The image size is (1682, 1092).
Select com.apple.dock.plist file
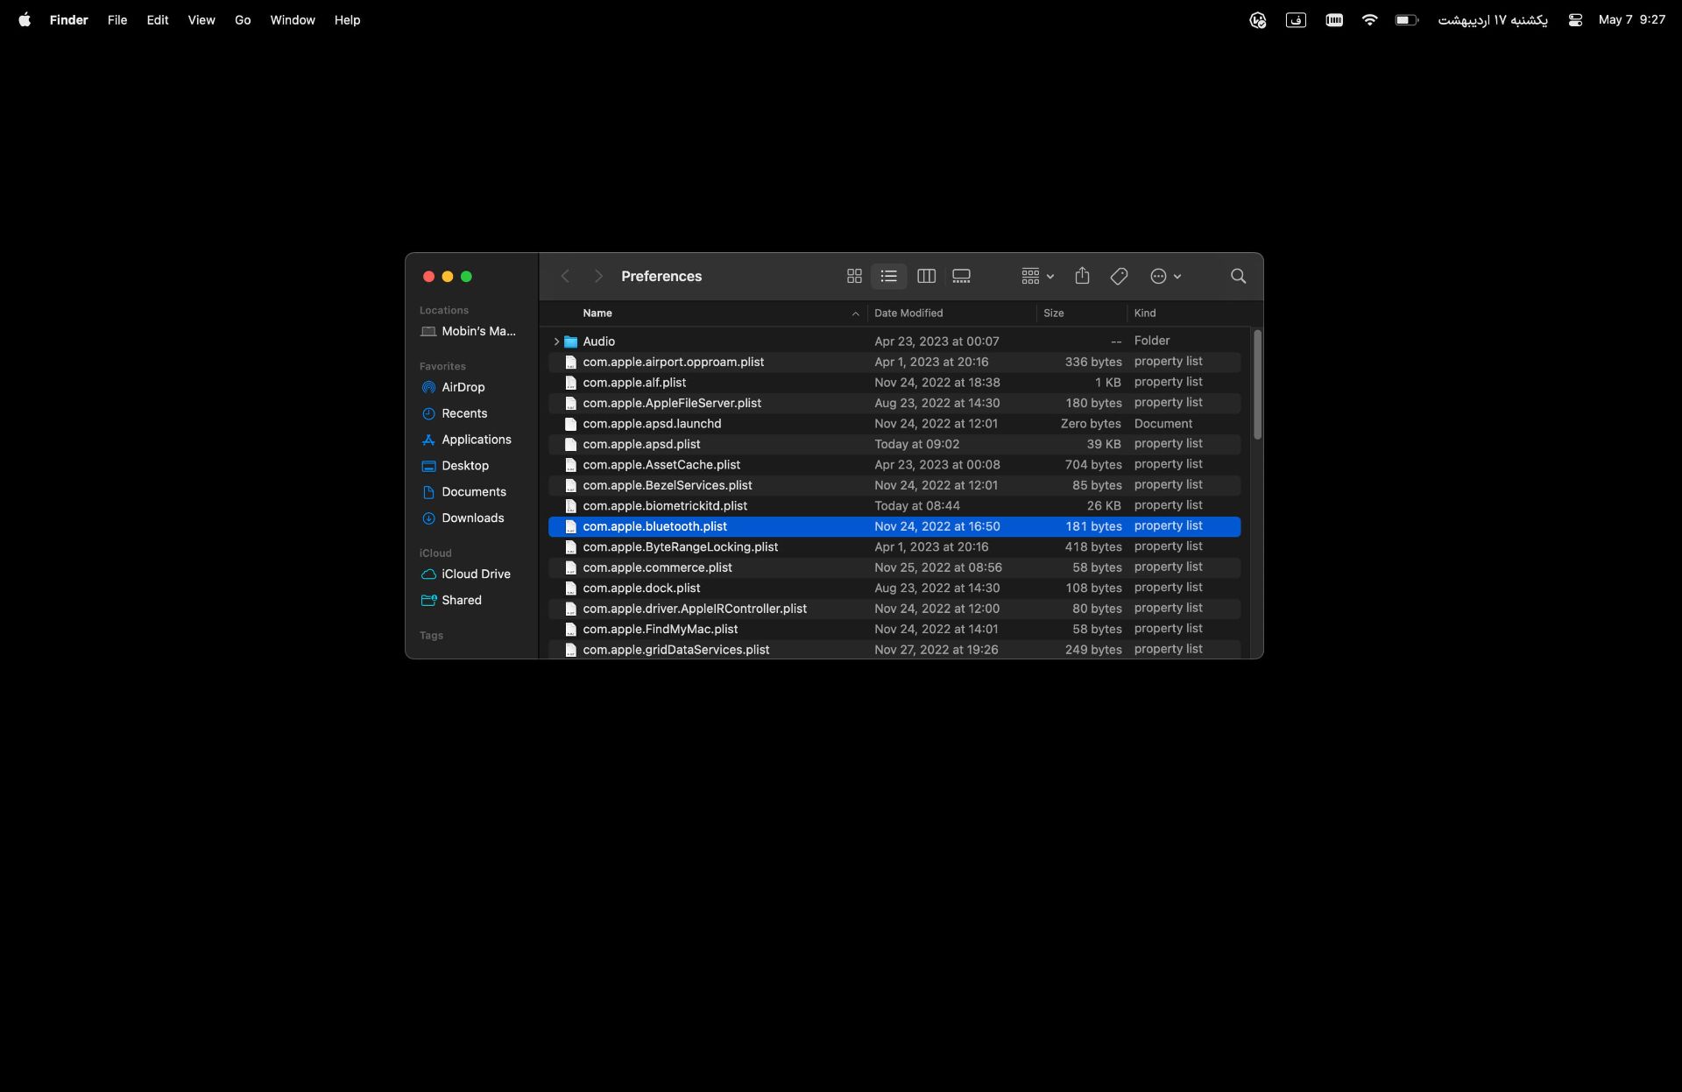click(x=894, y=588)
